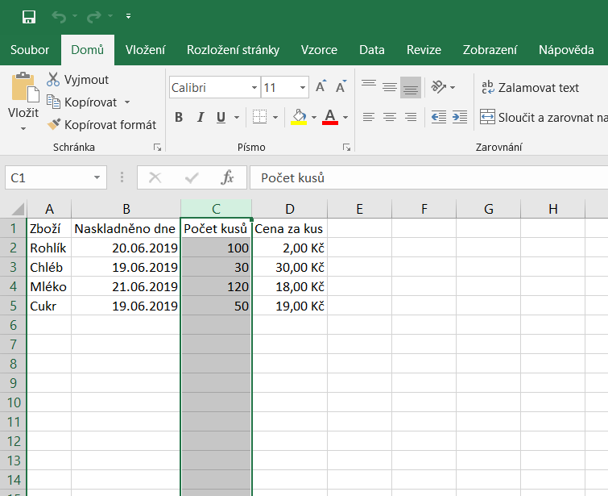Select column D header

[290, 209]
